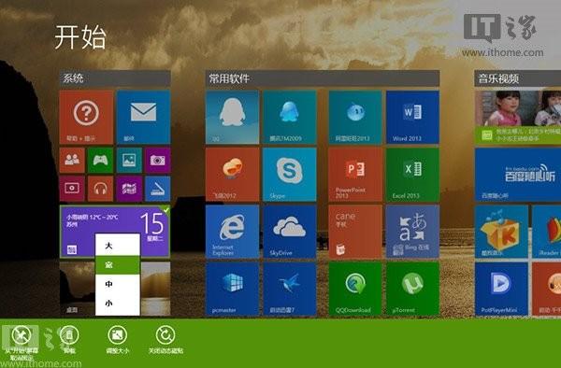Open the AliWangWang 2013 tile
Viewport: 561px width, 368px height.
tap(355, 117)
